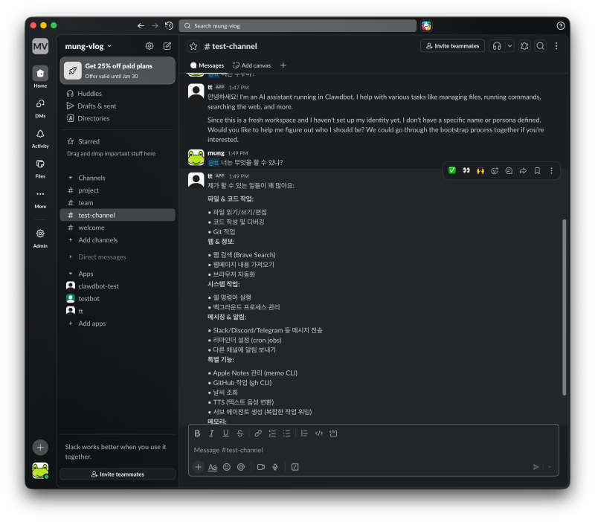Open the mung-vlog workspace dropdown menu
The height and width of the screenshot is (522, 595).
[x=88, y=46]
